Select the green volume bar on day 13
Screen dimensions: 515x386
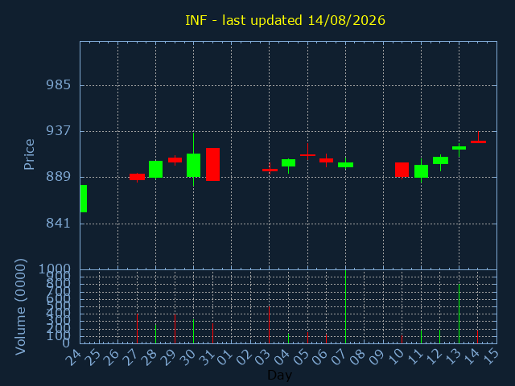pyautogui.click(x=459, y=314)
